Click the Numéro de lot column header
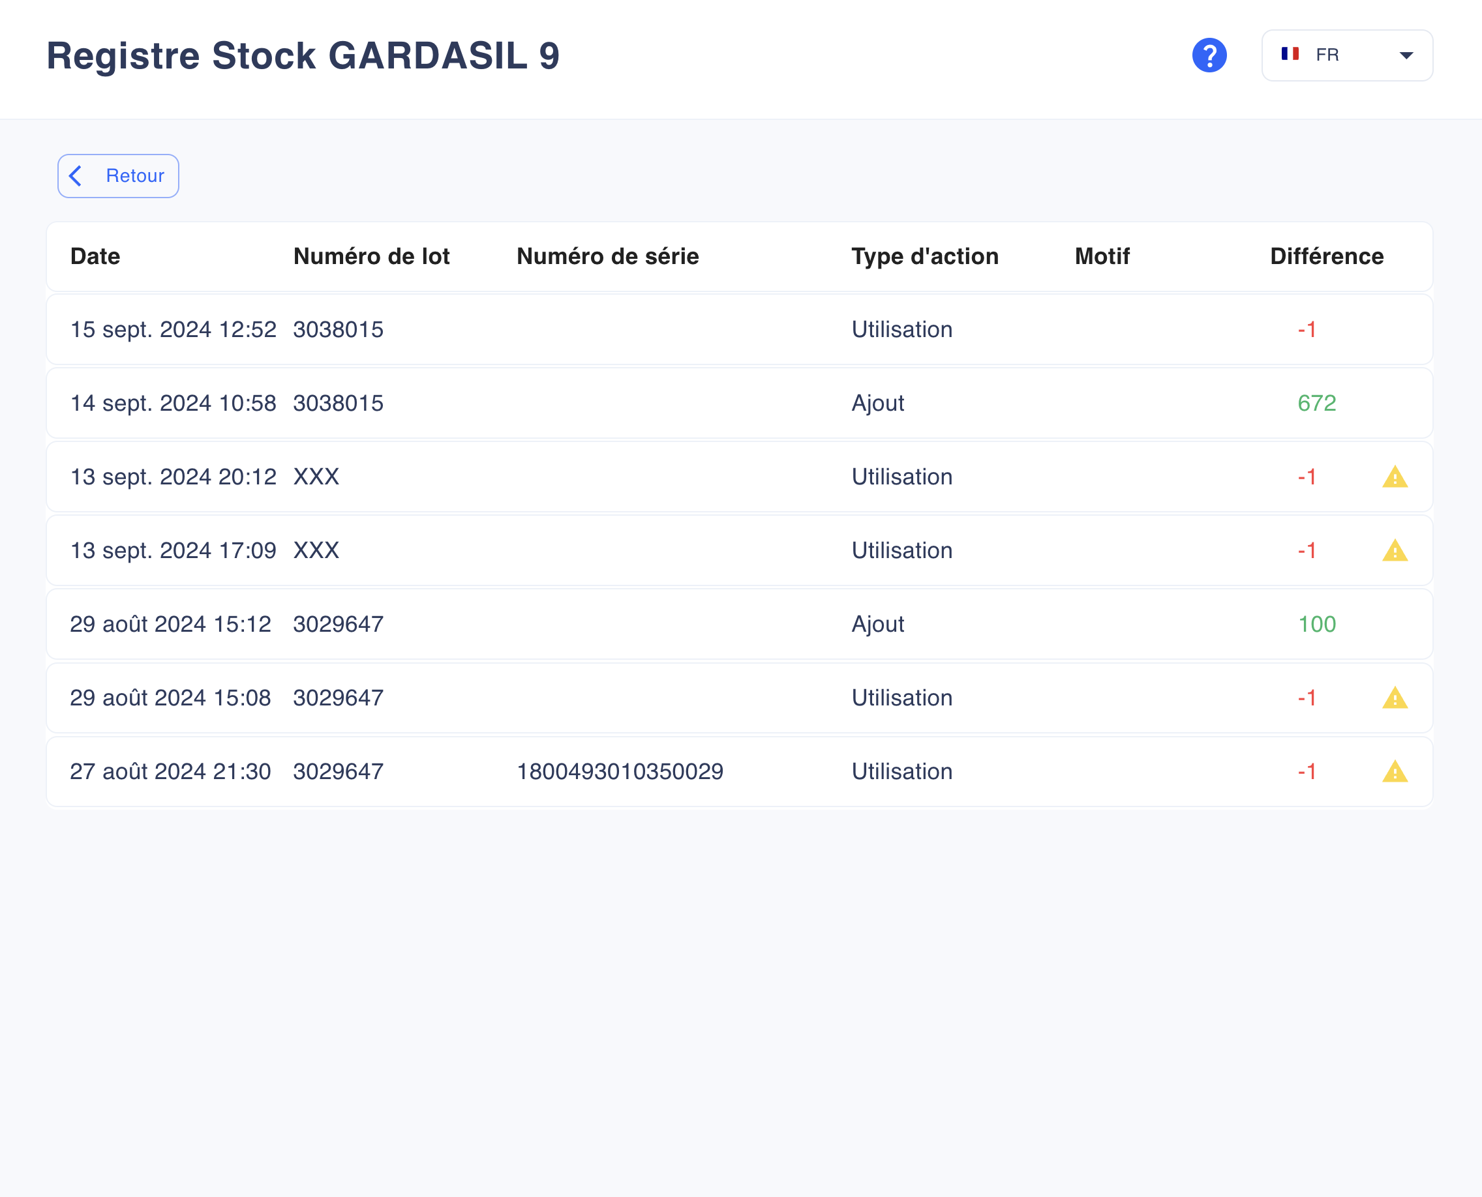This screenshot has width=1482, height=1197. (371, 256)
